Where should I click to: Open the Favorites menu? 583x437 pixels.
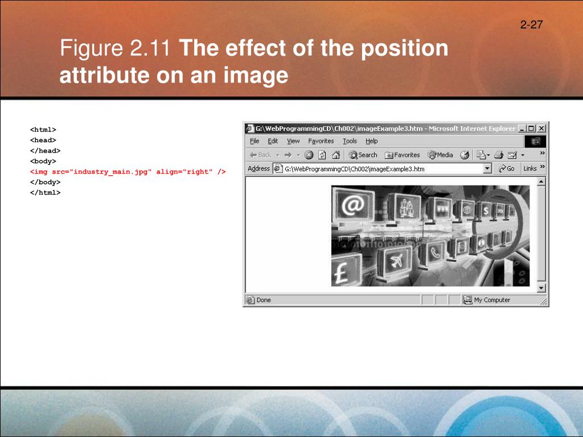tap(321, 141)
